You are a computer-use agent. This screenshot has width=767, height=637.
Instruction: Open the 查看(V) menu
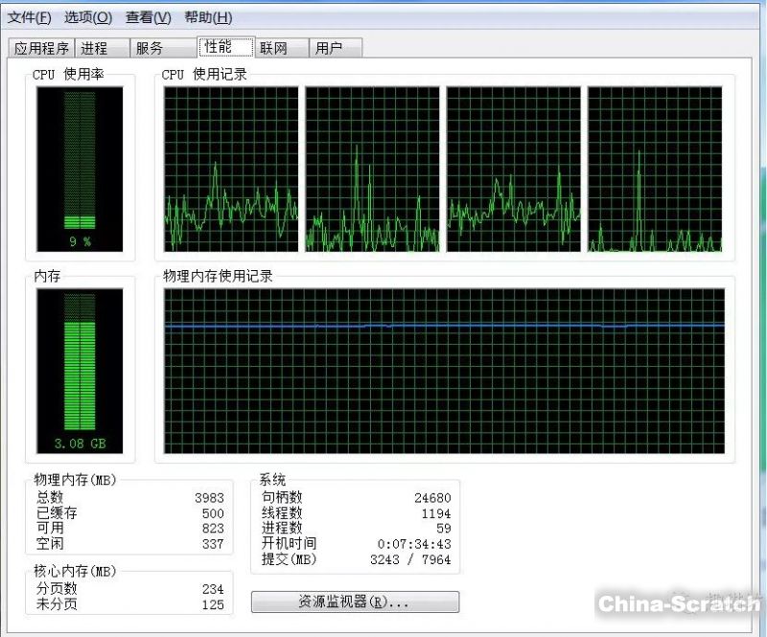[x=148, y=17]
